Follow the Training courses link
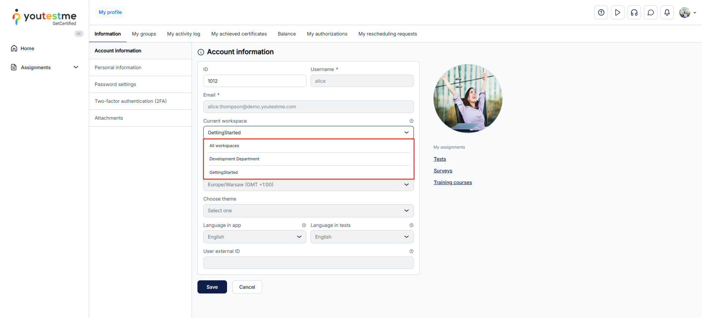This screenshot has height=318, width=702. click(453, 183)
